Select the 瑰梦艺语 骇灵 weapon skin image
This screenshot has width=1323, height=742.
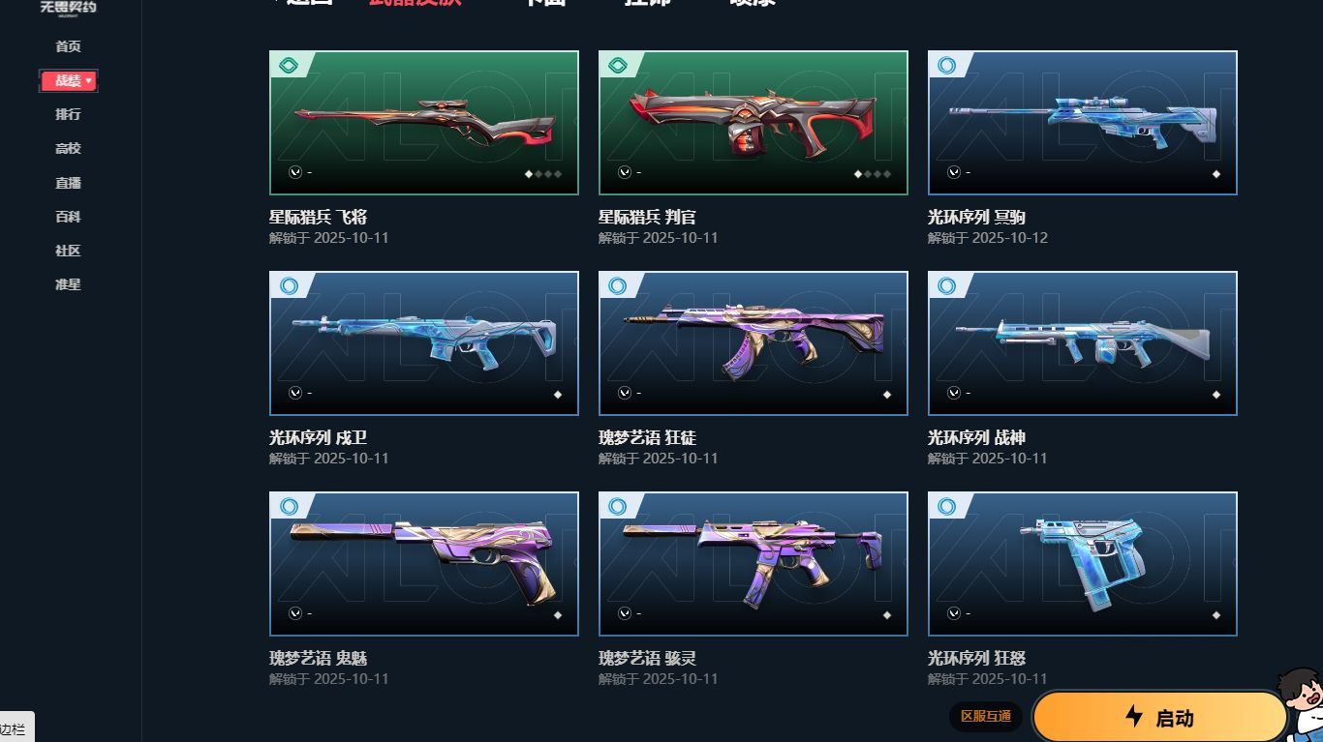(753, 564)
